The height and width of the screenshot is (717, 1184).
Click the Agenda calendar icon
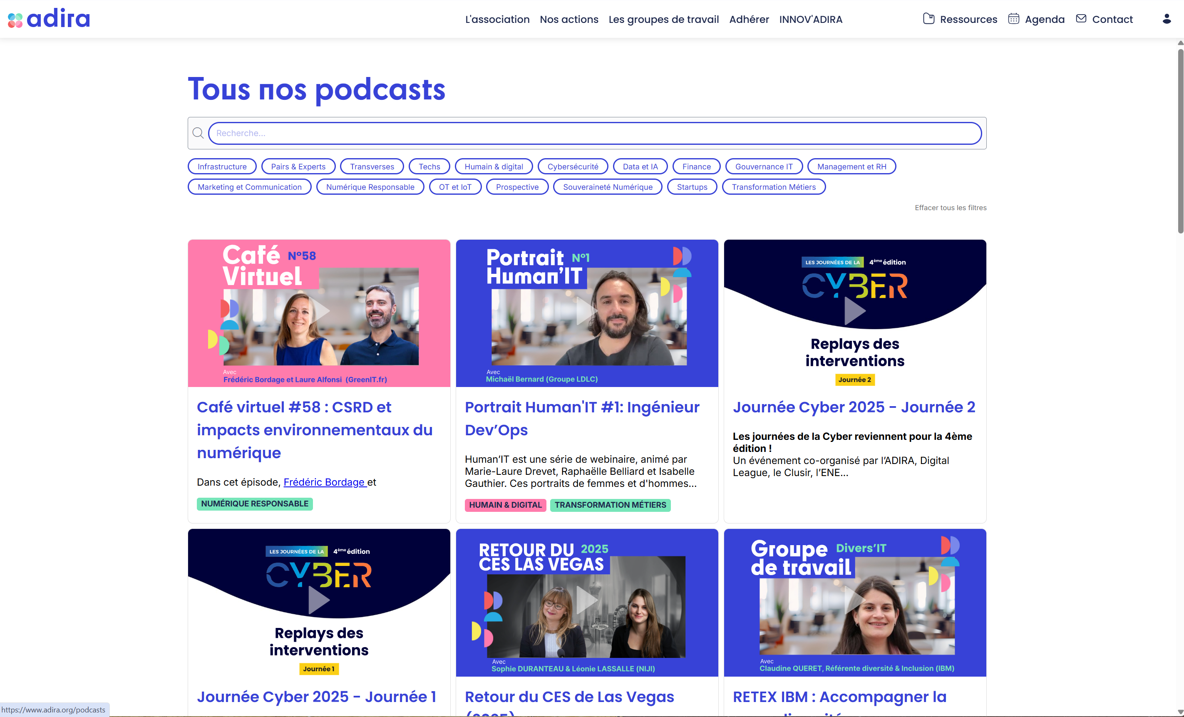coord(1013,19)
